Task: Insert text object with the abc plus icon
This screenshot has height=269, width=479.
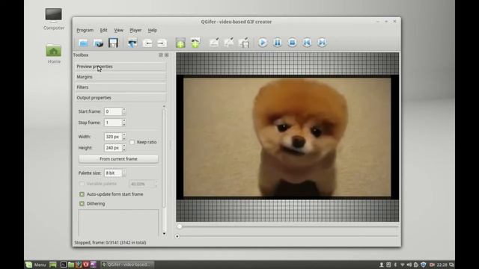Action: [x=195, y=43]
